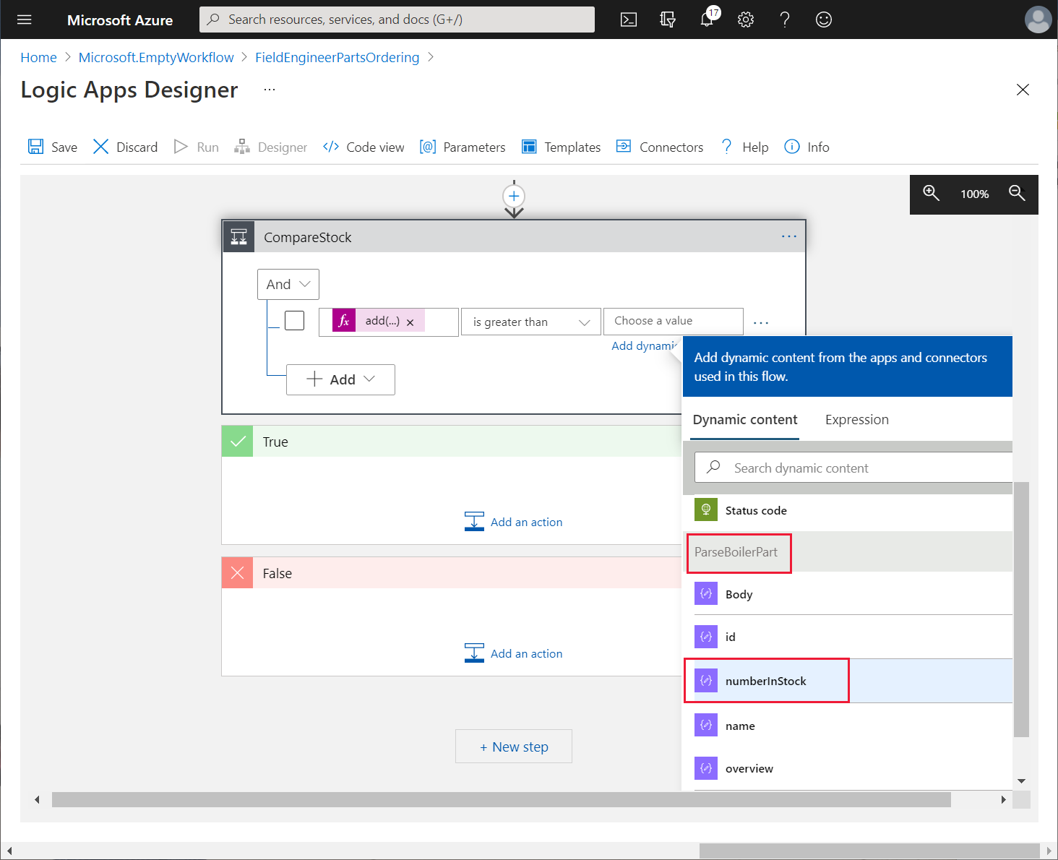Viewport: 1058px width, 860px height.
Task: Open the Directory and subscription filter
Action: pos(668,20)
